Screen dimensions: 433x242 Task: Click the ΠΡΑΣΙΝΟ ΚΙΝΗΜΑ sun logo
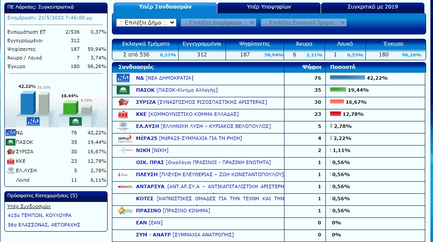click(123, 211)
